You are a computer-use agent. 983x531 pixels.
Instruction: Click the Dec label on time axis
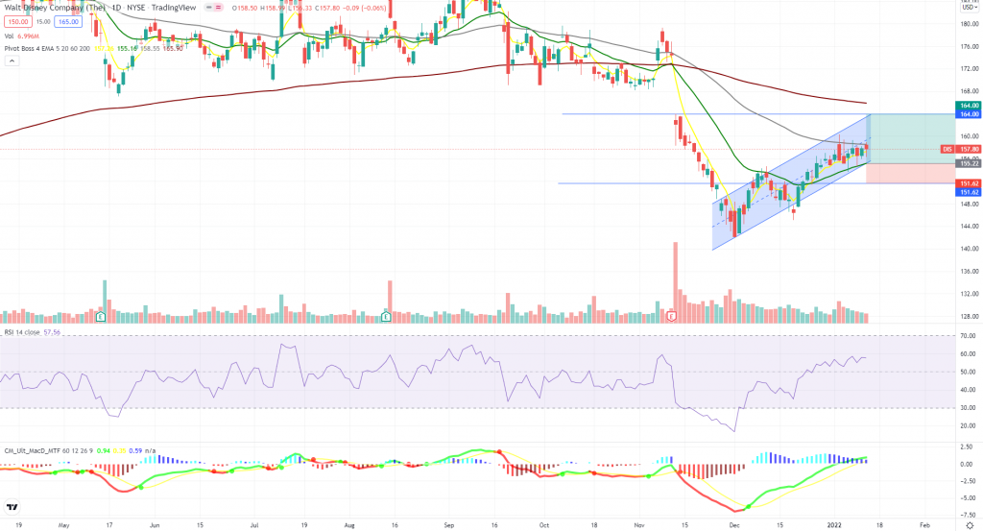[734, 524]
